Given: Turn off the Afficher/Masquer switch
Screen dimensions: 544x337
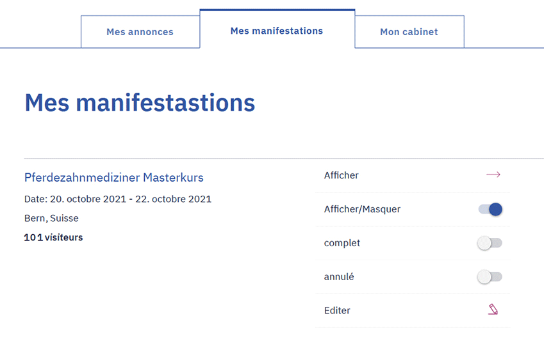Looking at the screenshot, I should point(490,209).
